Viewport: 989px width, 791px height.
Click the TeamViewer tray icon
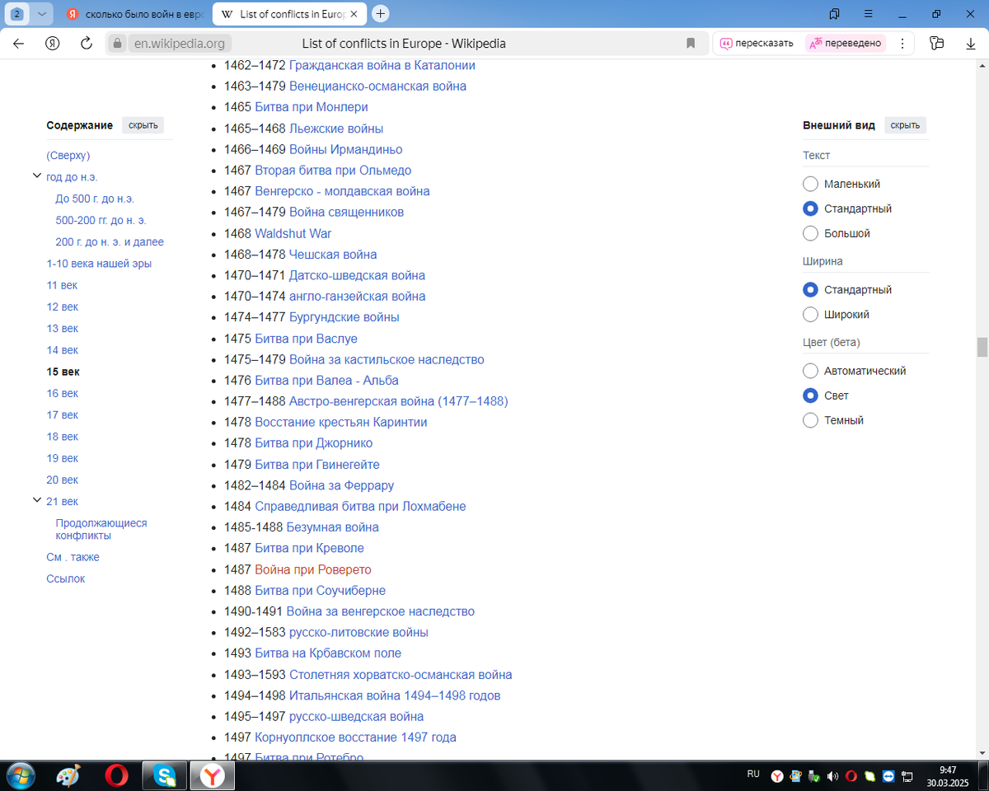(888, 776)
